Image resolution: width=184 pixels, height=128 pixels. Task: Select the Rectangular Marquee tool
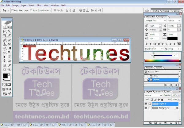5,27
